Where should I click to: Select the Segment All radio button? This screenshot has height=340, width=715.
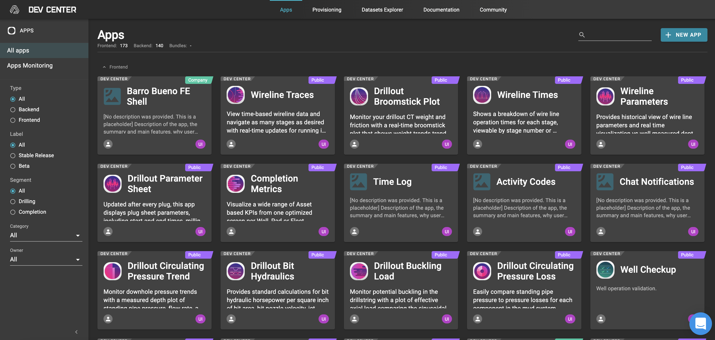[13, 191]
